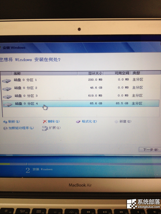Click the 619.0 MB total size value
The height and width of the screenshot is (214, 161).
[x=95, y=96]
